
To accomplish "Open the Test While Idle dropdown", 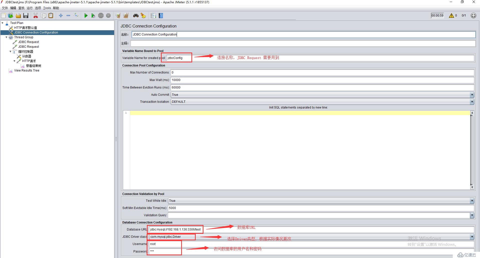I will pos(472,201).
